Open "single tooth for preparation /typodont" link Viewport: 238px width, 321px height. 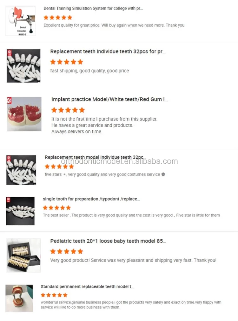[x=91, y=199]
